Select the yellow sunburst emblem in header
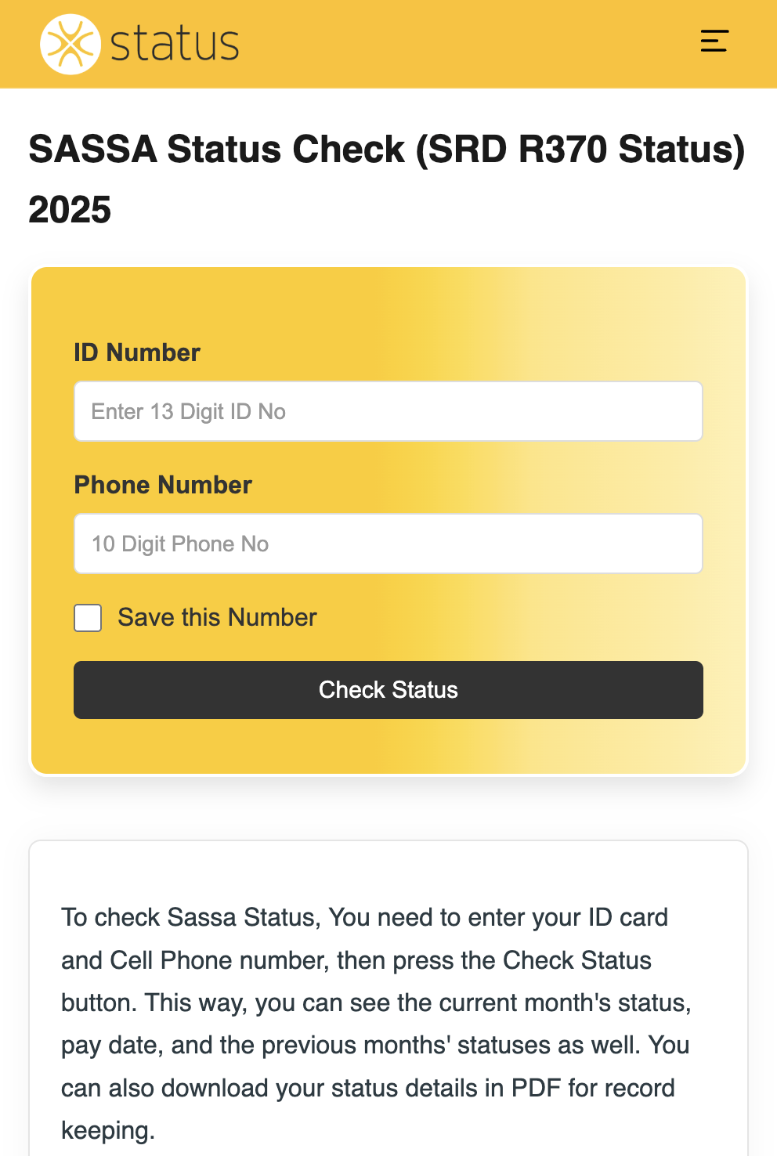Viewport: 777px width, 1156px height. tap(69, 43)
